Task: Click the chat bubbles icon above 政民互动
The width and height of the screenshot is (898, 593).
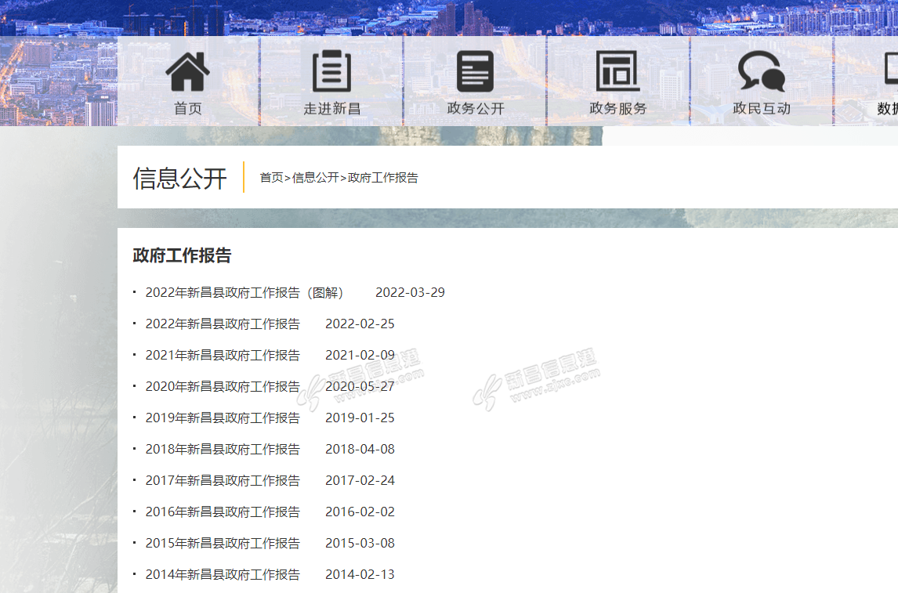Action: (x=761, y=72)
